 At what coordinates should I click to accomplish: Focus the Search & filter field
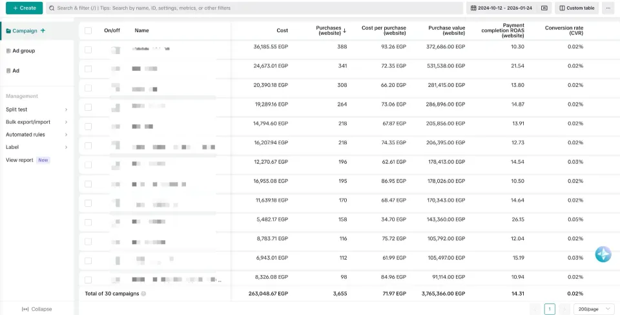(254, 8)
